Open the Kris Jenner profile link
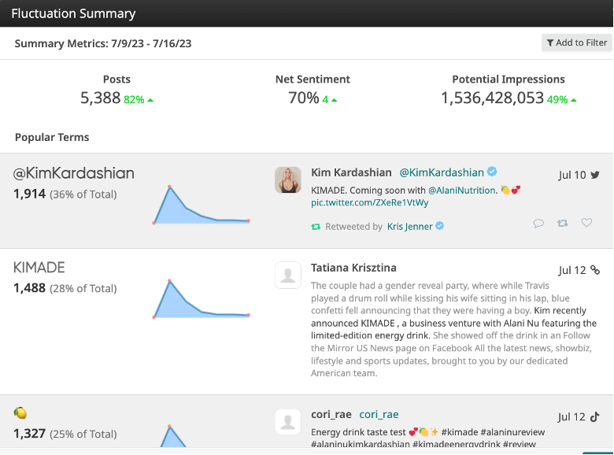614x455 pixels. pos(409,227)
